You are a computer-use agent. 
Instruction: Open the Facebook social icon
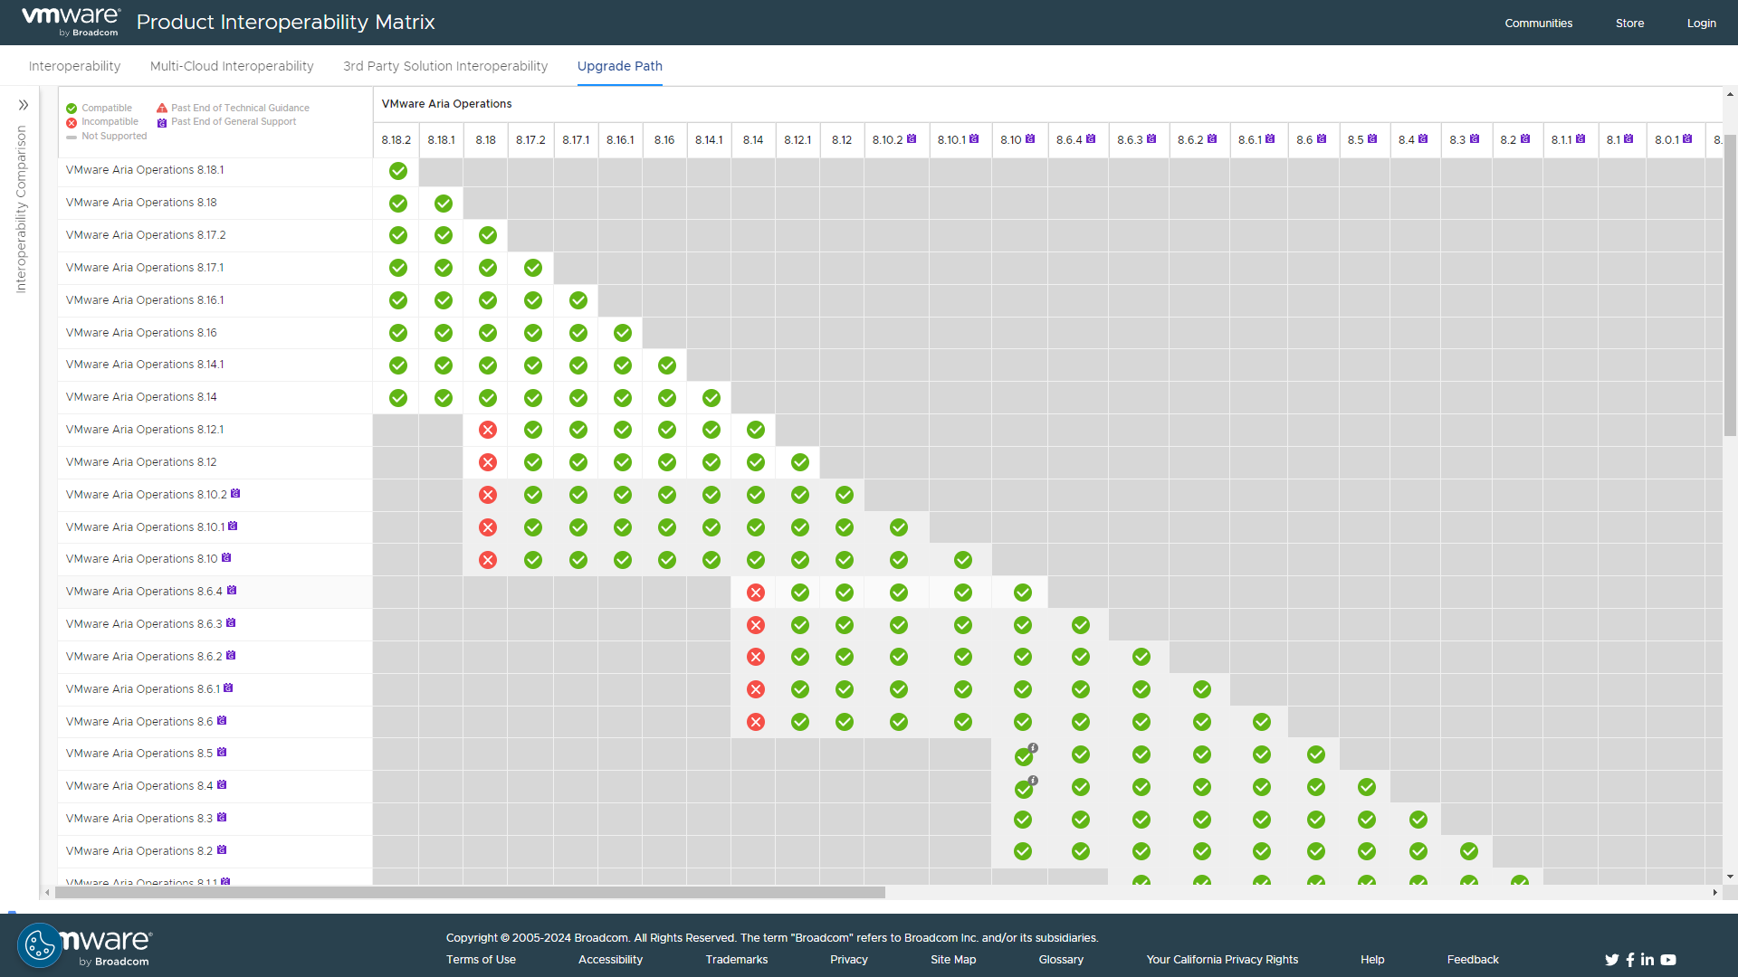point(1630,960)
